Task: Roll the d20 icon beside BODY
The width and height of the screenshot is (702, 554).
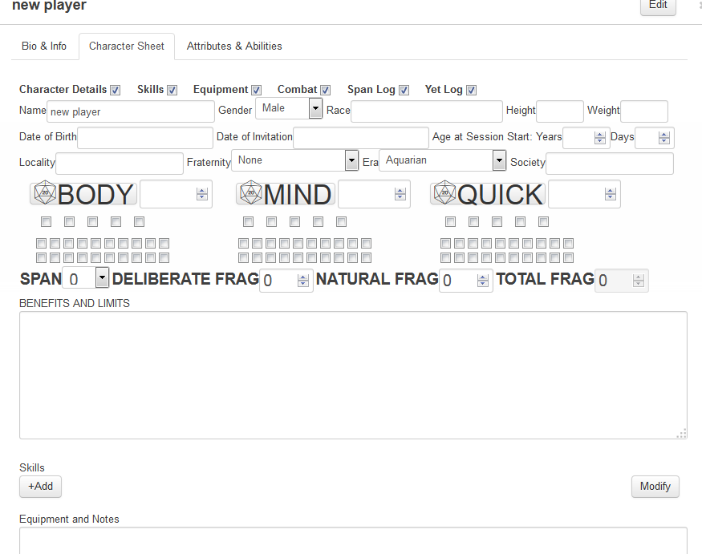Action: [45, 193]
